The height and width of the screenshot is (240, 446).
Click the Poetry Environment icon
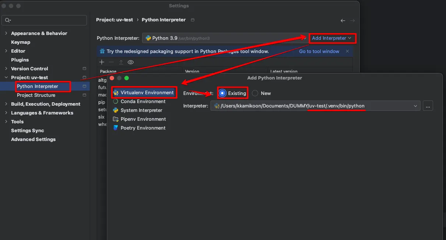(116, 128)
